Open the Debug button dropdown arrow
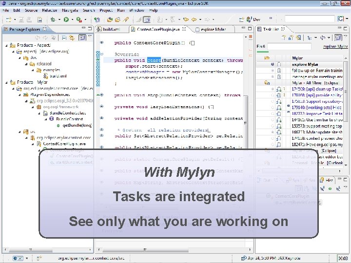Viewport: 351px width, 263px height. coord(59,19)
